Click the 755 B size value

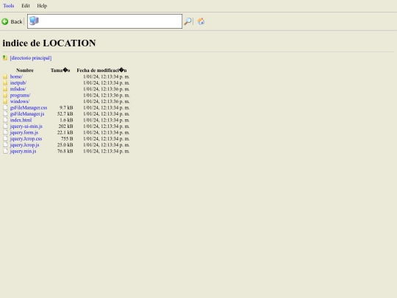coord(67,138)
